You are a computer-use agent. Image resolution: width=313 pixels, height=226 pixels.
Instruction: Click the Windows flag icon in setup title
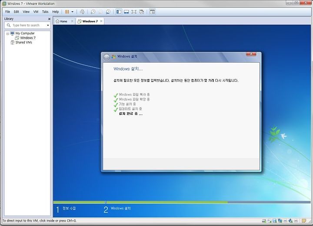coord(114,57)
